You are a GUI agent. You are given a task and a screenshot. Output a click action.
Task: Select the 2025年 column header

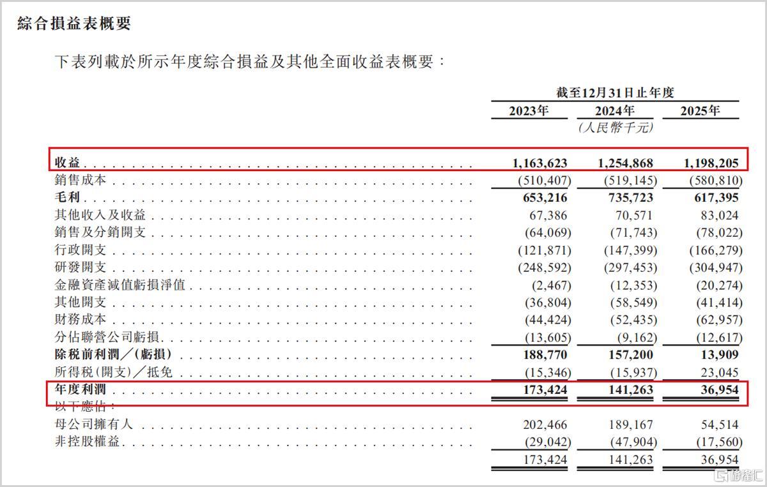tap(700, 110)
